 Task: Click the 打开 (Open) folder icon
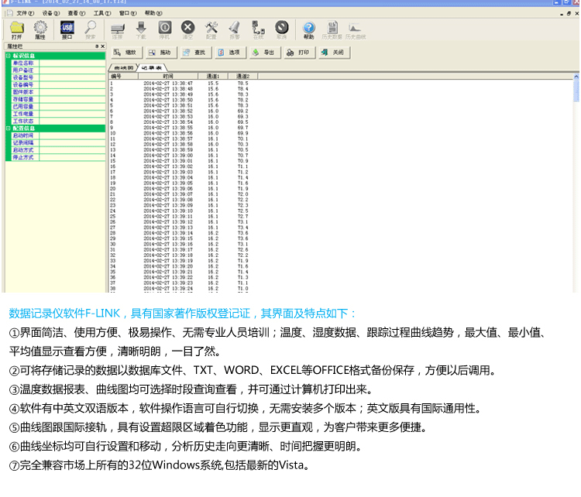coord(16,29)
